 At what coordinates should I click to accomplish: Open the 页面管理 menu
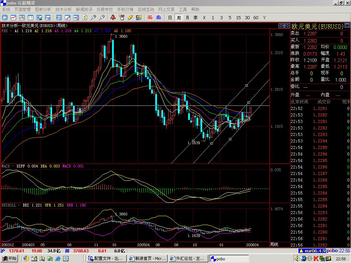pos(22,9)
